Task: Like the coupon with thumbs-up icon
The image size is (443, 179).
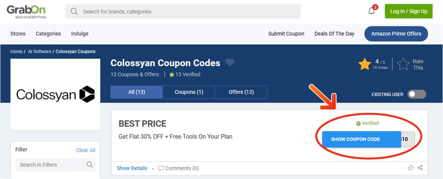Action: (411, 168)
